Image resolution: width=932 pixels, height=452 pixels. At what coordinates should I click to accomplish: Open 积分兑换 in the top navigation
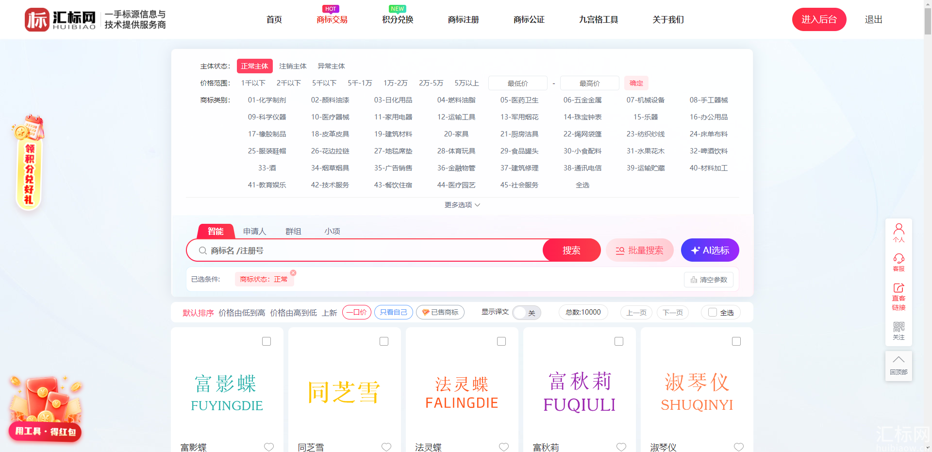point(398,19)
